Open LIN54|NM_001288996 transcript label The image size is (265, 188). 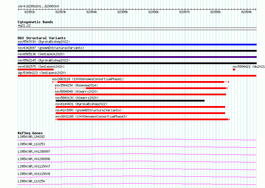click(34, 159)
